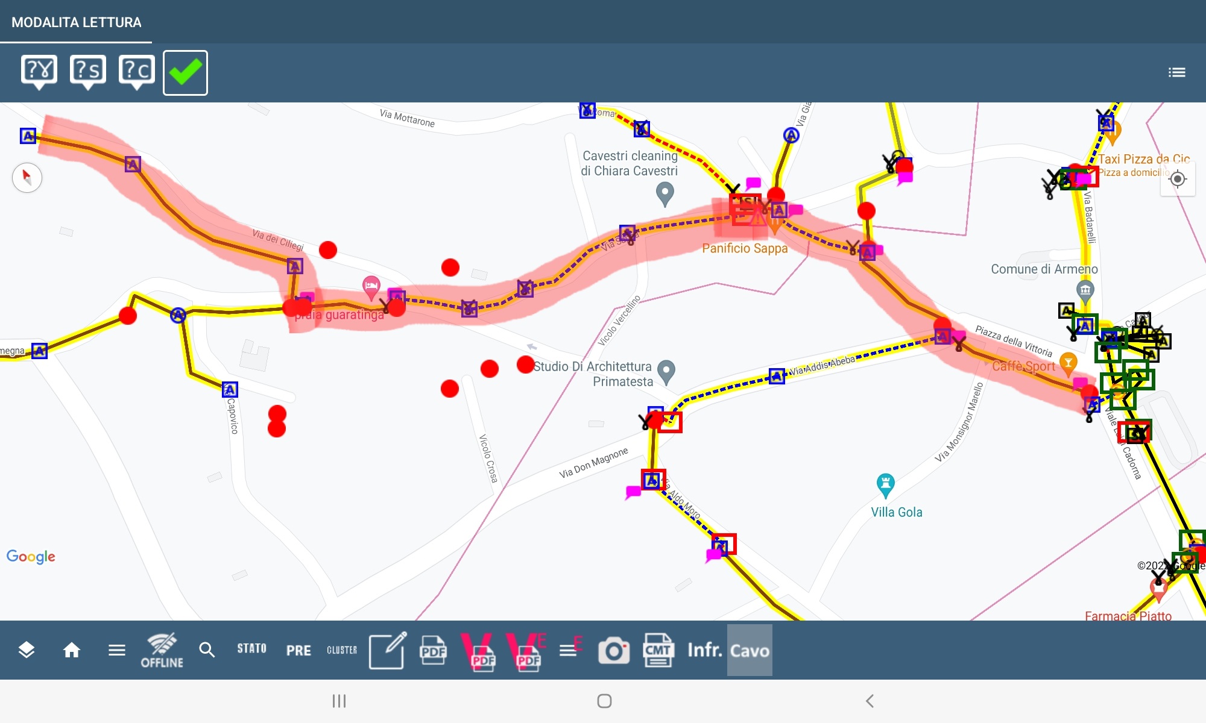Image resolution: width=1206 pixels, height=723 pixels.
Task: Expand the lines E list icon
Action: (x=570, y=649)
